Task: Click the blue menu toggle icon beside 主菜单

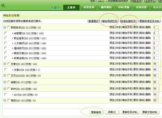Action: click(x=55, y=7)
